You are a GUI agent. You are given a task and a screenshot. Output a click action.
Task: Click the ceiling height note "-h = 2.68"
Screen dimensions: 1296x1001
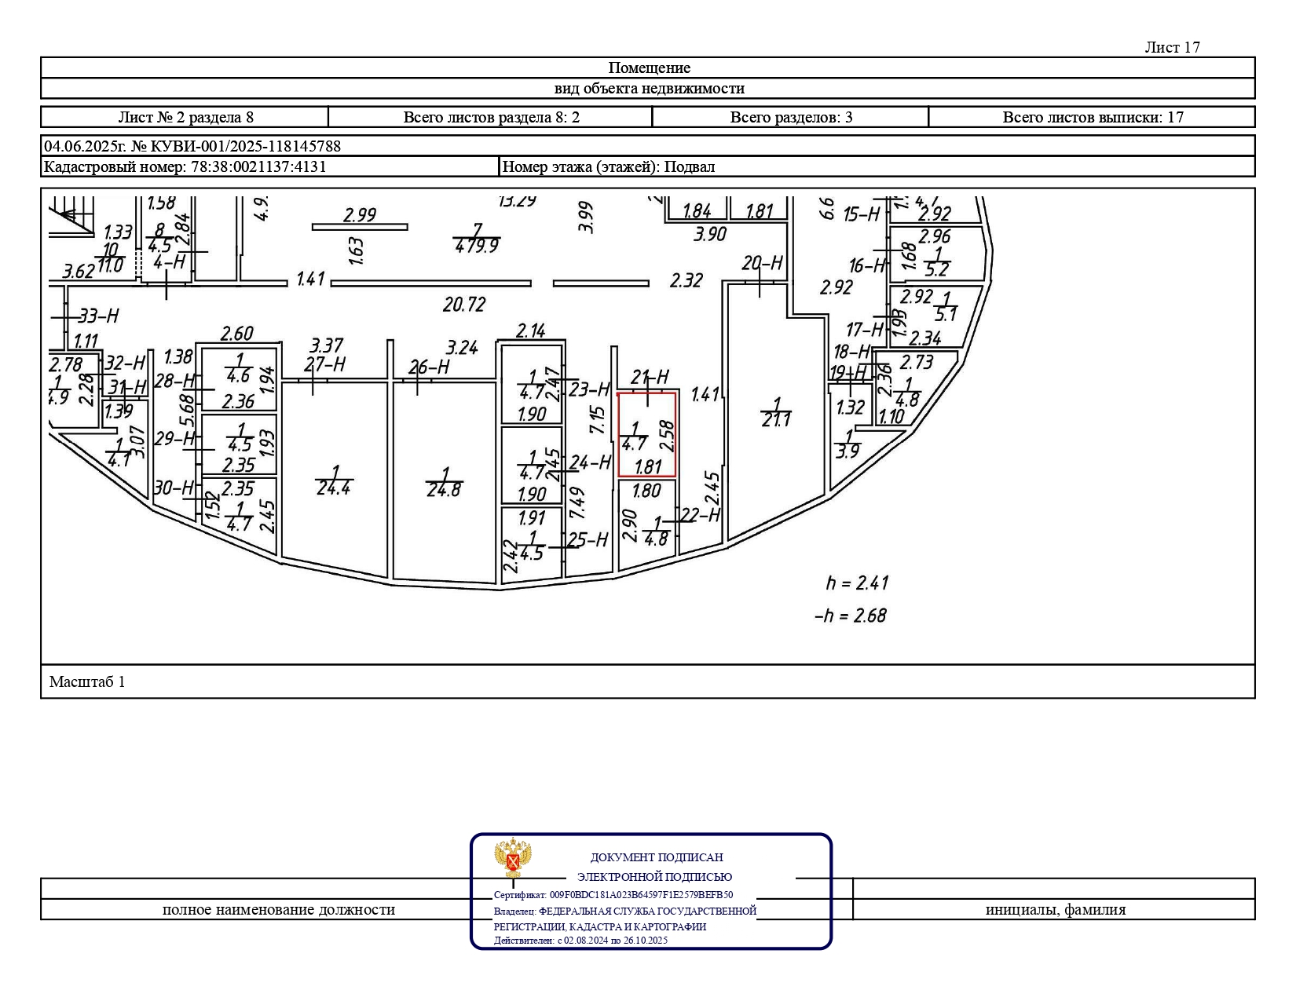tap(851, 616)
